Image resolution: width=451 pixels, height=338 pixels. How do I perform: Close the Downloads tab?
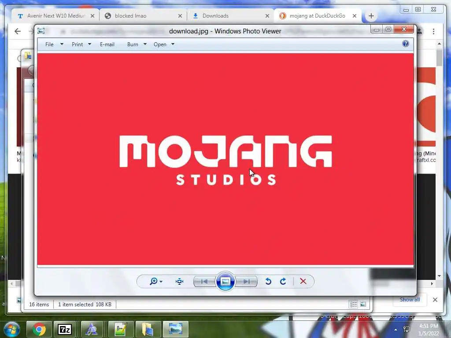[267, 16]
